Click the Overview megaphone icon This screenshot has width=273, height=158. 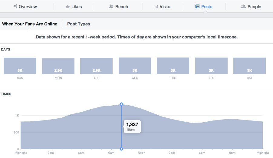point(15,6)
